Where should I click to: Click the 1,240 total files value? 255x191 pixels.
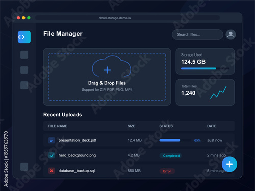point(188,93)
